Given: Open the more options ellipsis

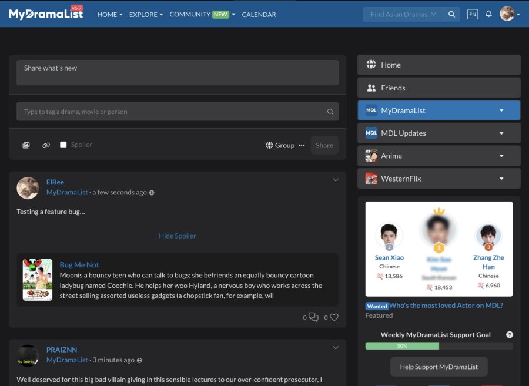Looking at the screenshot, I should point(302,145).
